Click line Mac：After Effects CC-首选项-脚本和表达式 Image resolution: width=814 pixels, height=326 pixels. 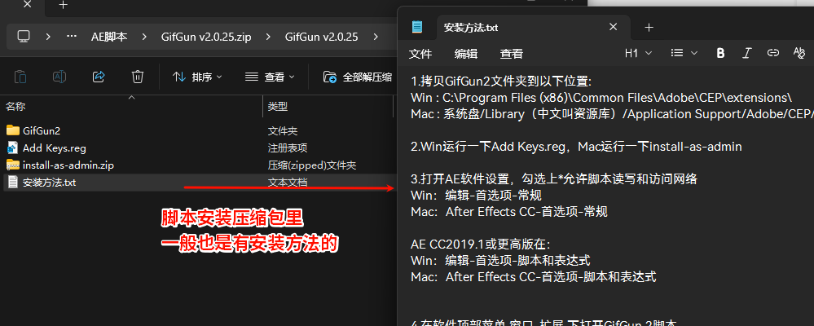click(533, 276)
